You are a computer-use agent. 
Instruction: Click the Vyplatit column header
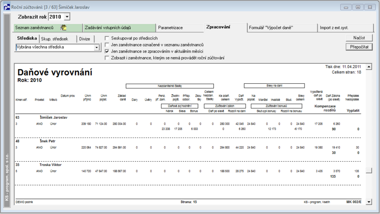click(x=353, y=110)
